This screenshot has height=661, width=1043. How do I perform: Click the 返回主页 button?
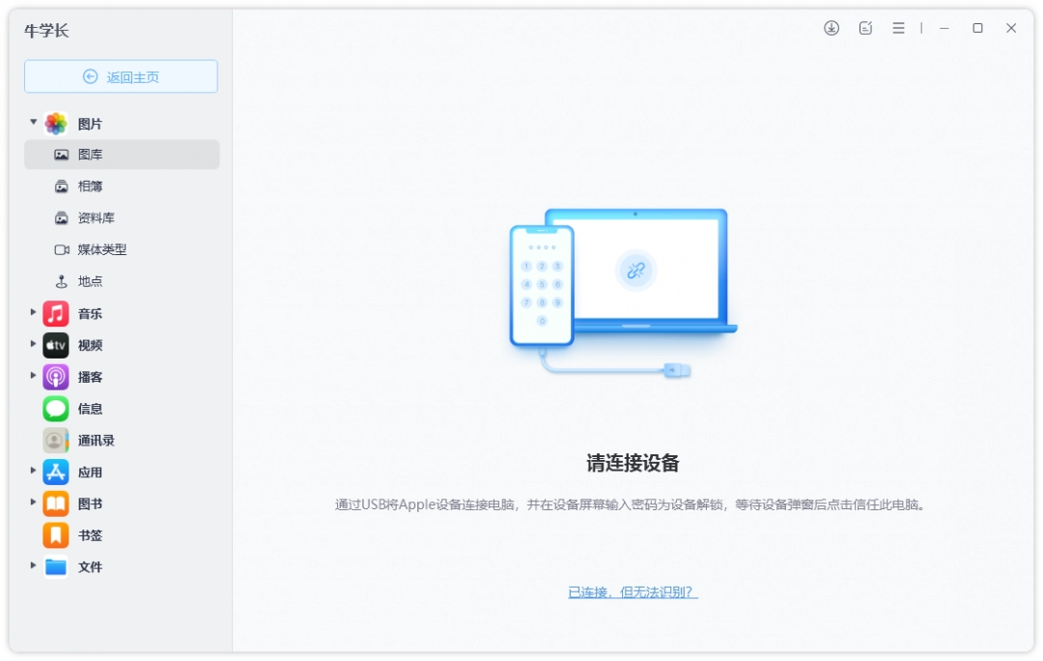121,76
